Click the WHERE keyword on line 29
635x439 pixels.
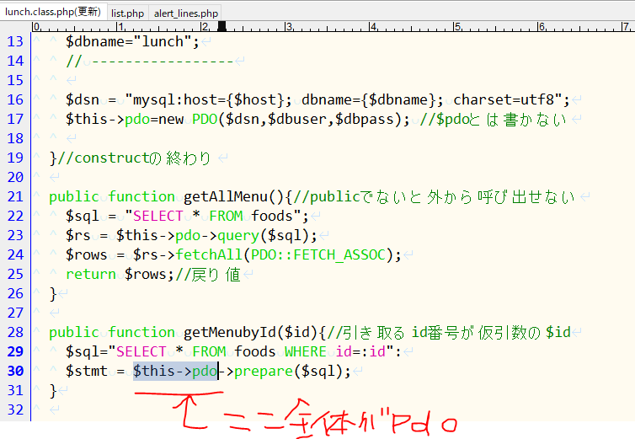[x=306, y=352]
